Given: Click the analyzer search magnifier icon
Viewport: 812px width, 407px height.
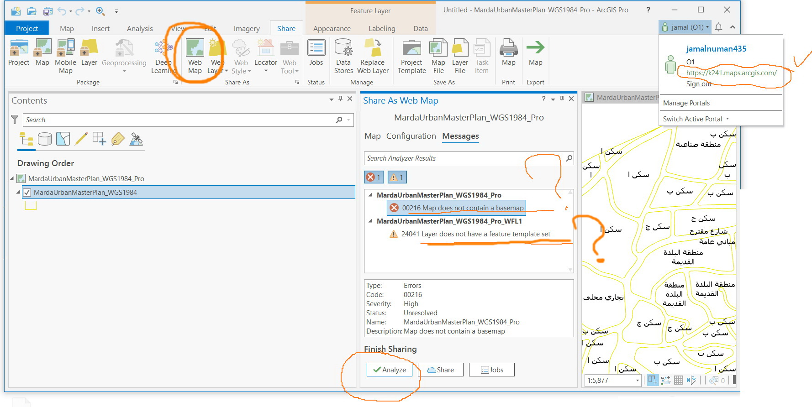Looking at the screenshot, I should [569, 158].
